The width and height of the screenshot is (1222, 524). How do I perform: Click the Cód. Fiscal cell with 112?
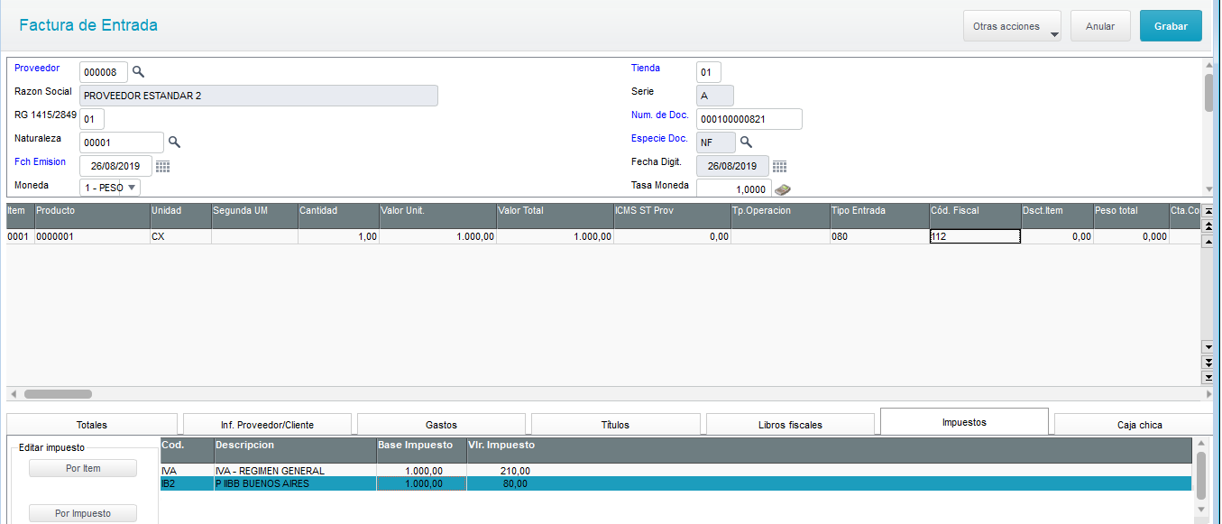975,236
